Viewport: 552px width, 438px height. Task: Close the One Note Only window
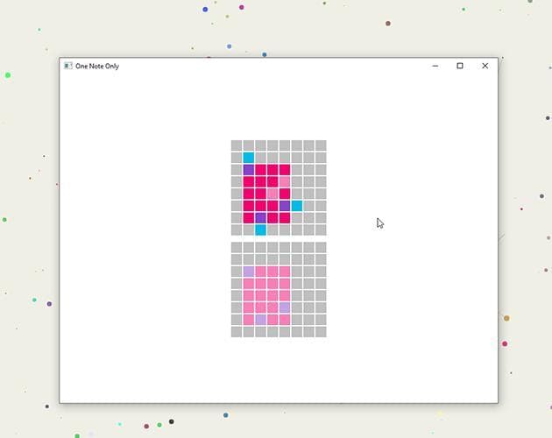click(485, 66)
